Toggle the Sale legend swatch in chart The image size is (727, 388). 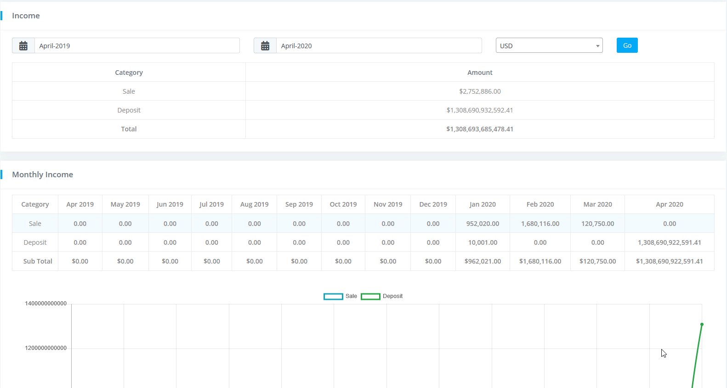pyautogui.click(x=333, y=297)
